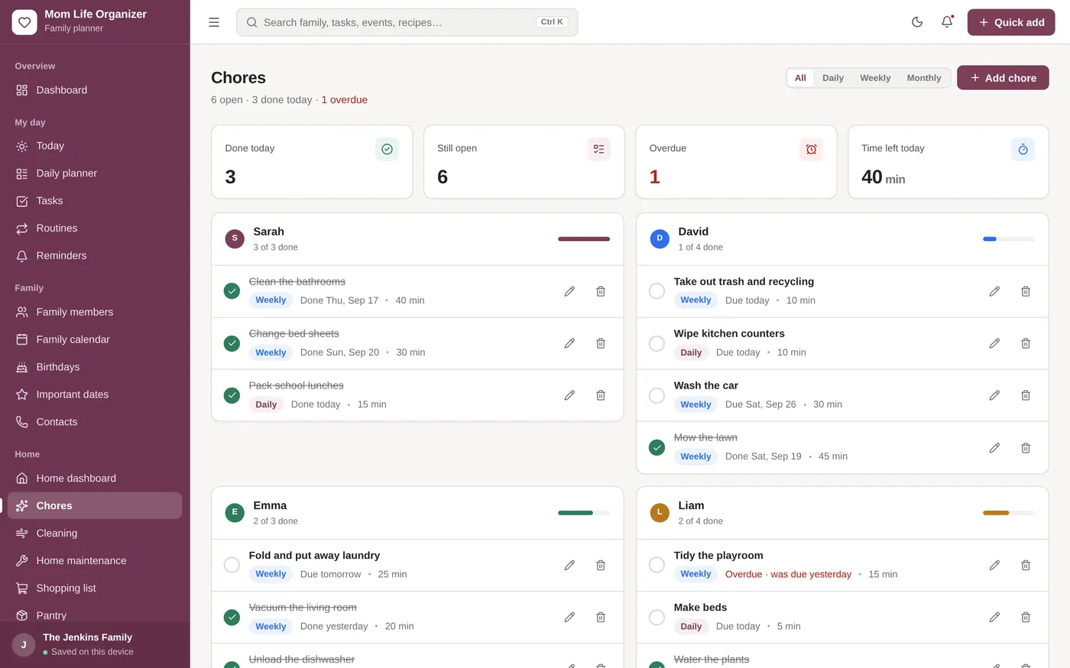Open the Dashboard page

point(95,90)
